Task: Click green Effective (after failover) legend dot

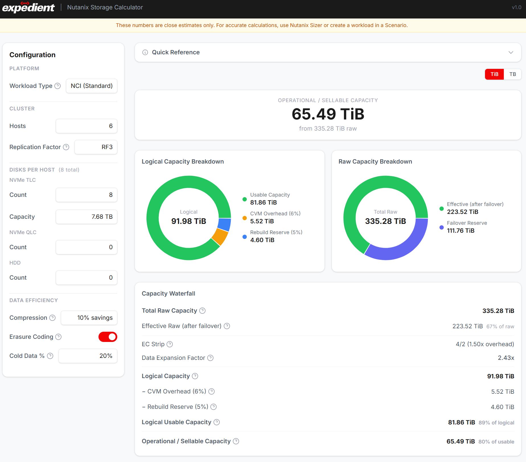Action: 441,209
